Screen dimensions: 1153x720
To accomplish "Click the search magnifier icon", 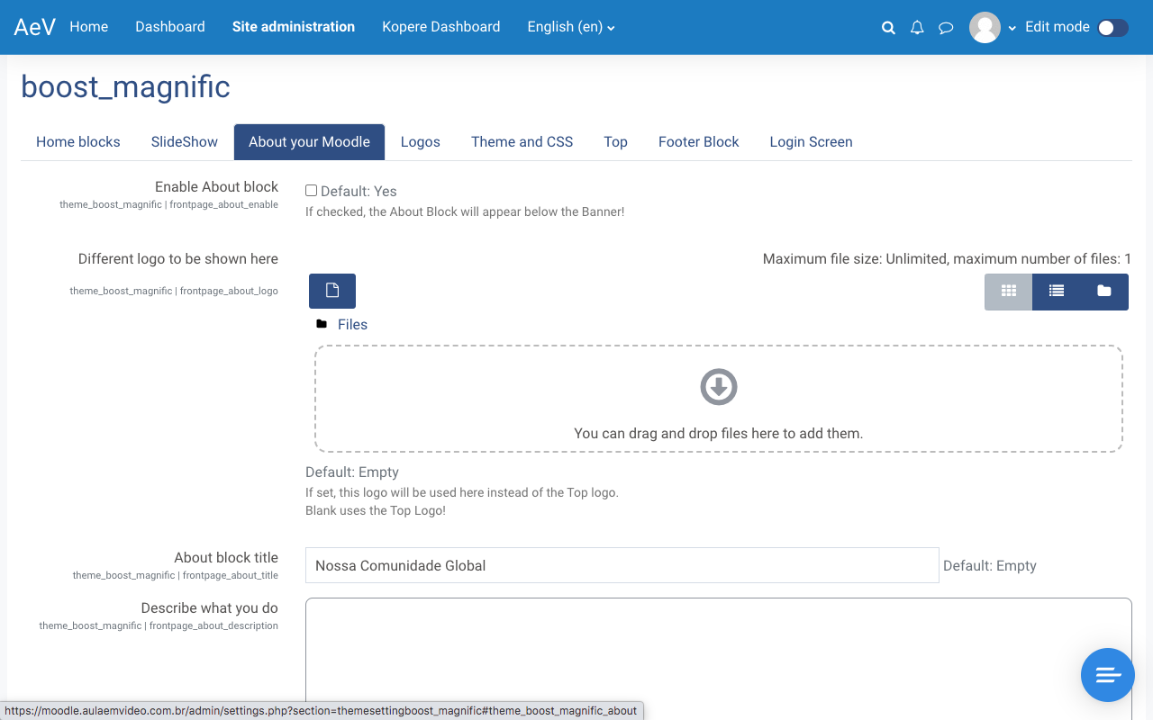I will (x=888, y=28).
